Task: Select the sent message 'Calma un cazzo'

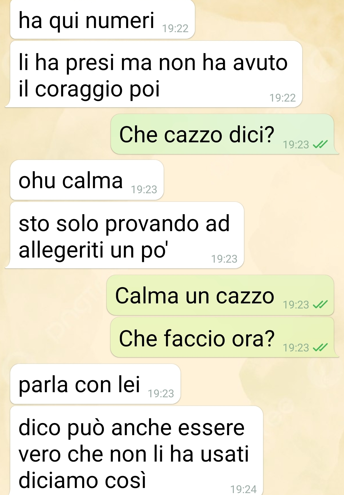Action: (220, 295)
